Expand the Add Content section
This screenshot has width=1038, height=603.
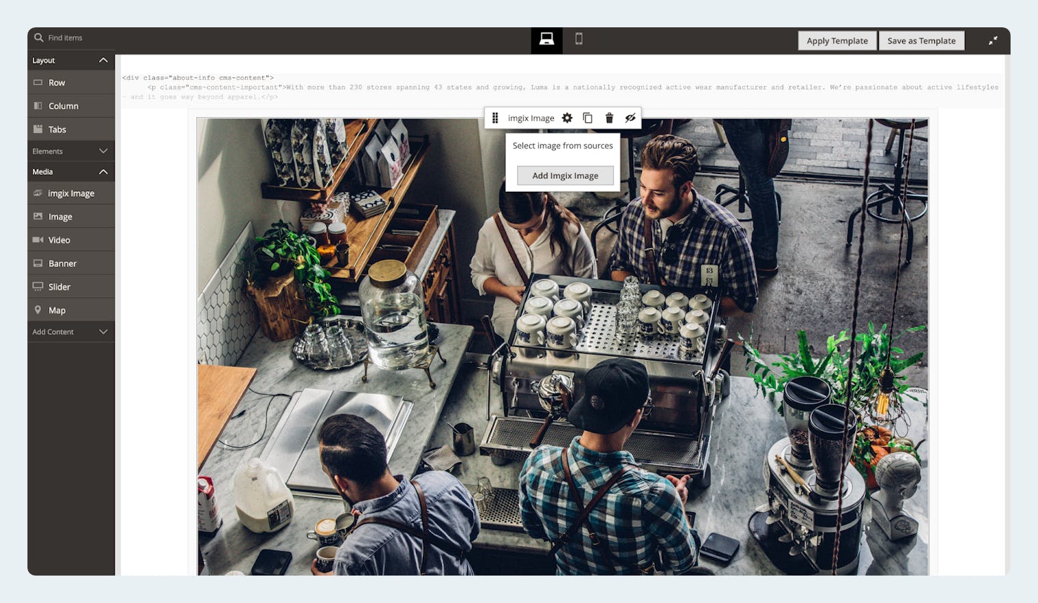pyautogui.click(x=71, y=332)
